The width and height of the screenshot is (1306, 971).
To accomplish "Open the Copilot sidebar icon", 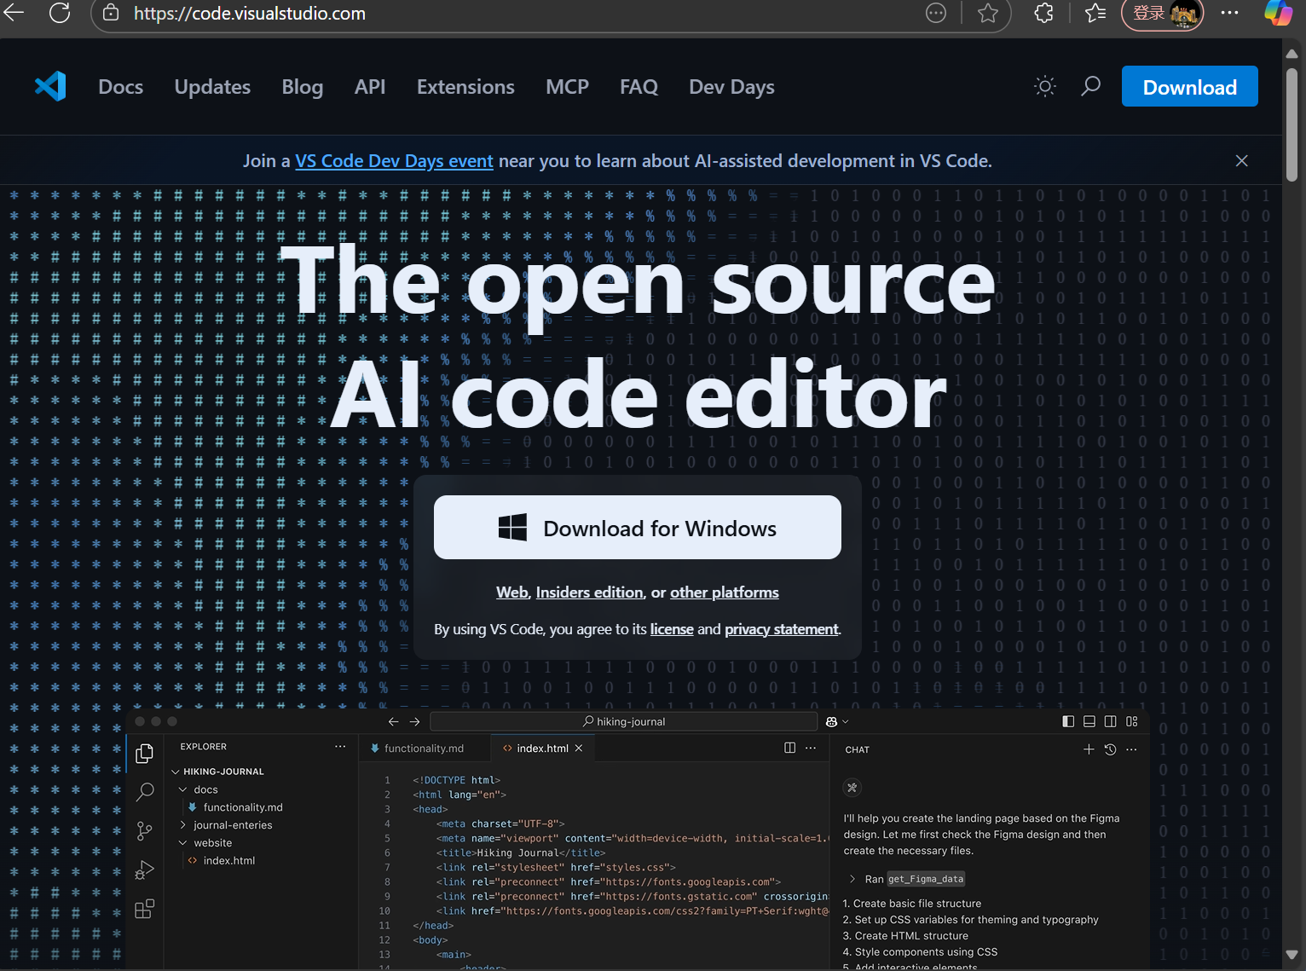I will point(1278,13).
